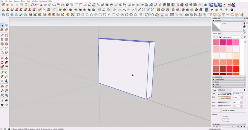
Task: Click the Zoom Extents tool
Action: [x=2, y=95]
